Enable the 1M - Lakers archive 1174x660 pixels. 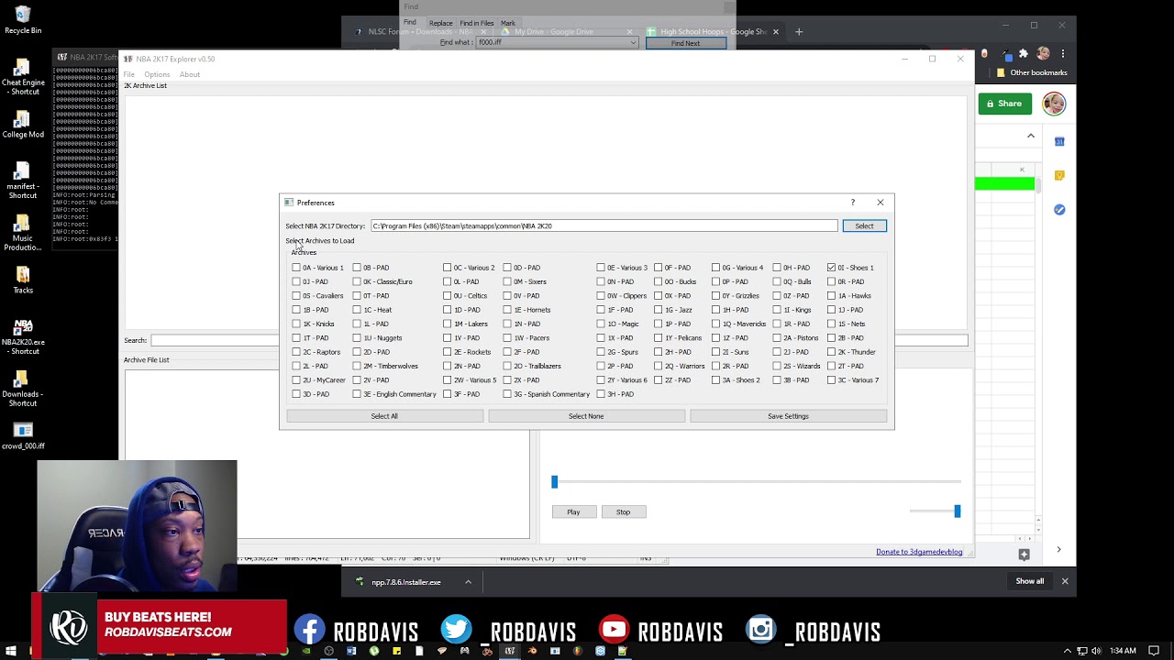[447, 324]
